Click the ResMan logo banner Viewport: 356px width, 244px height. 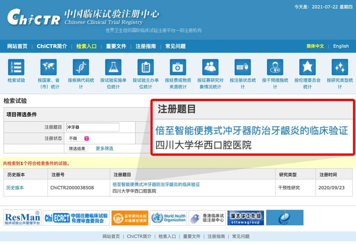click(x=22, y=218)
